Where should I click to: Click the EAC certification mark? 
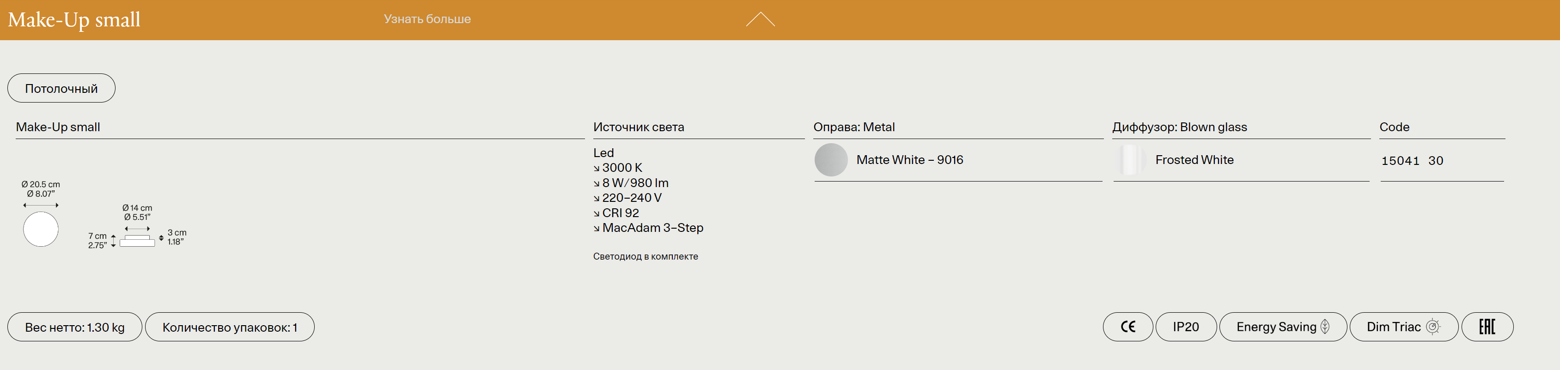(x=1487, y=327)
